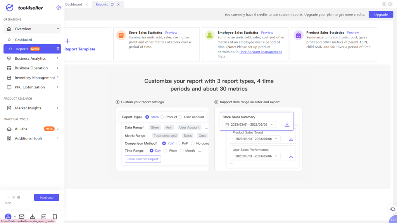397x223 pixels.
Task: Set time range to Month
Action: coord(182,151)
